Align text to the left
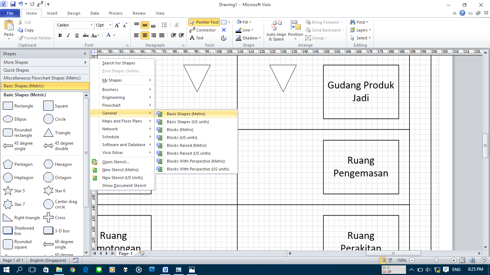 [137, 35]
